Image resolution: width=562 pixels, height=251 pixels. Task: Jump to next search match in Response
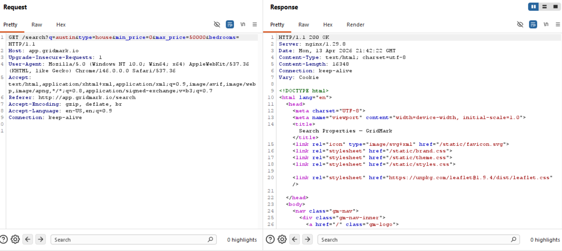307,240
